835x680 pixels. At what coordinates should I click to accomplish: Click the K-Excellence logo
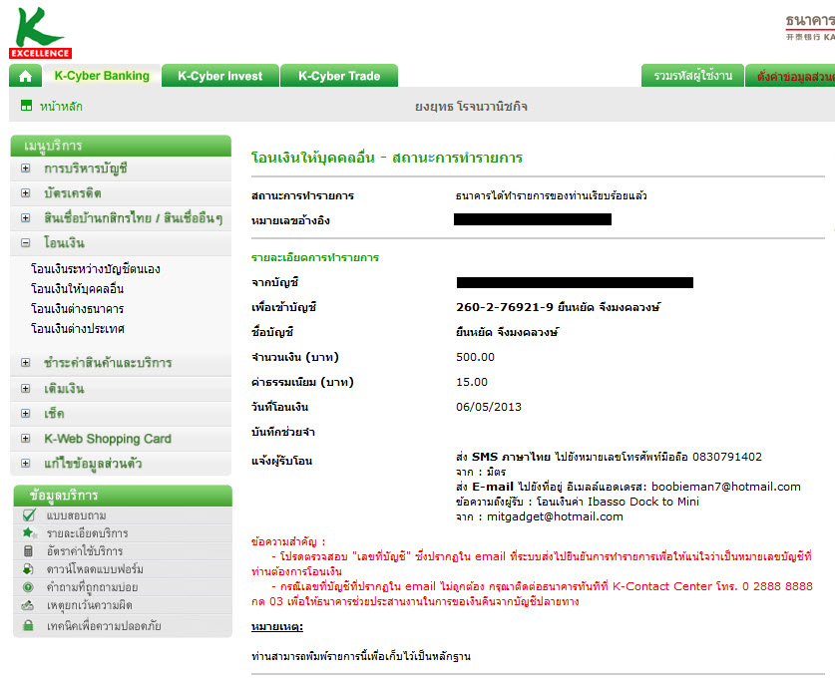point(40,32)
